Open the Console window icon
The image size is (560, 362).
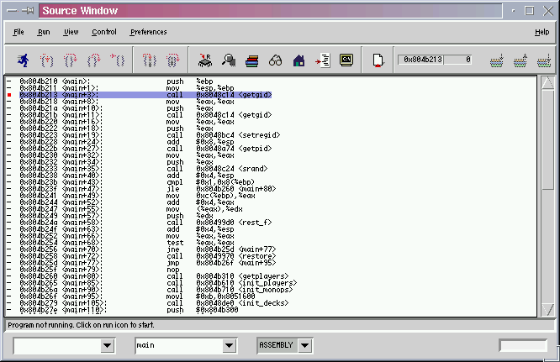pos(346,60)
